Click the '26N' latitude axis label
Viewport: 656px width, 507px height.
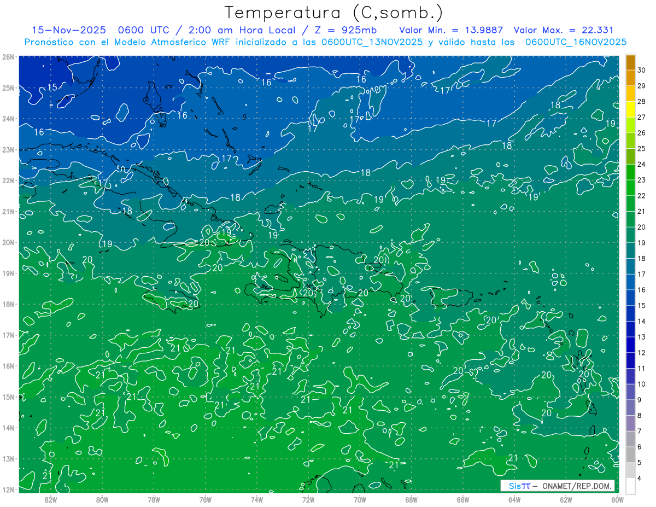[8, 57]
